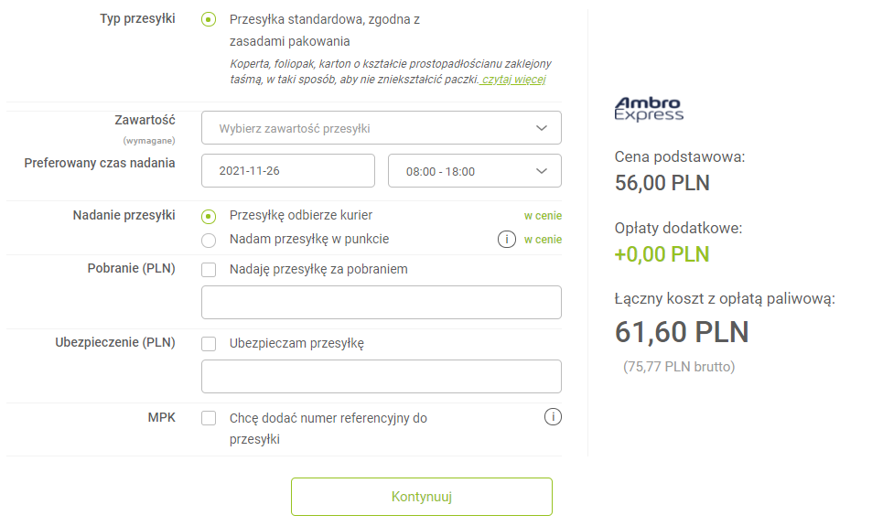Screen dimensions: 872x526
Task: Select Przesyłkę odbierze kurier option
Action: (209, 216)
